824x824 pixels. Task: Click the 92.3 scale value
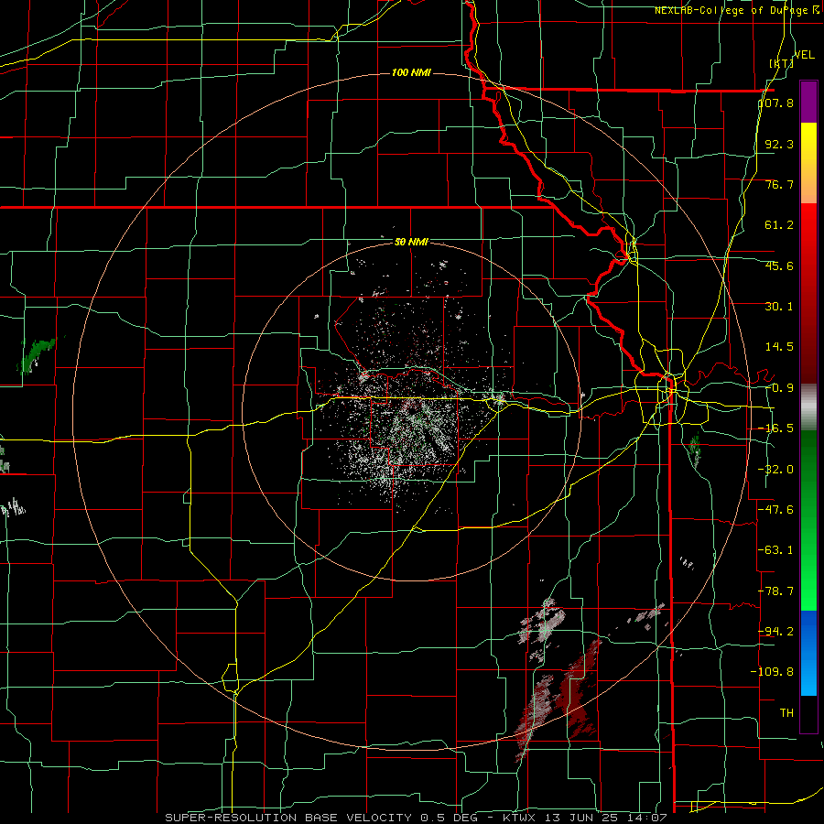pos(779,144)
